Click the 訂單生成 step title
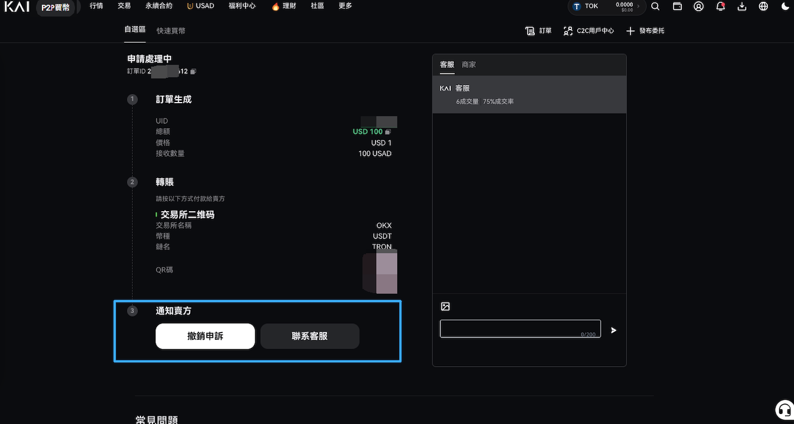 (x=174, y=100)
